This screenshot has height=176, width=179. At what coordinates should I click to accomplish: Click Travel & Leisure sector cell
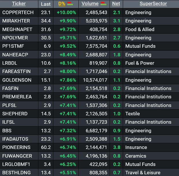(x=143, y=173)
